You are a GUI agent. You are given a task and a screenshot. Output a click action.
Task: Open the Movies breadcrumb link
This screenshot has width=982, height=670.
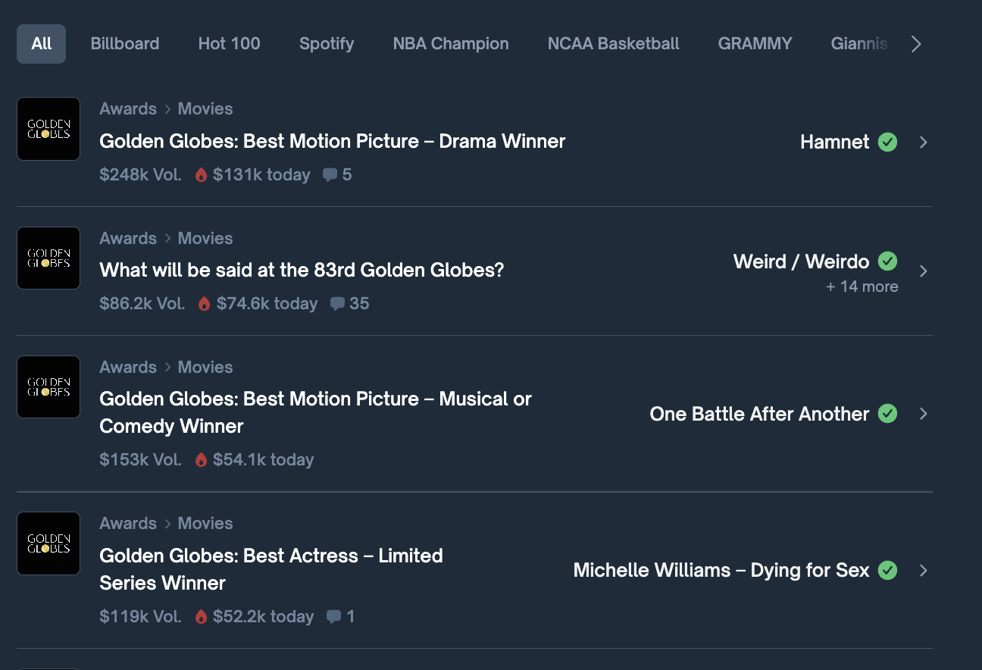point(205,108)
